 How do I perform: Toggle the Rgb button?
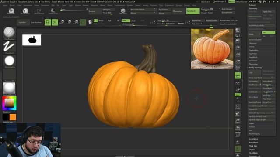[x=109, y=20]
